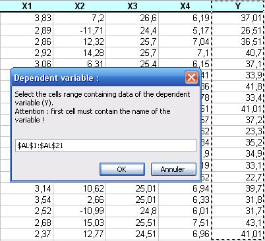The width and height of the screenshot is (265, 241).
Task: Click cell with value 2,37
Action: point(26,234)
